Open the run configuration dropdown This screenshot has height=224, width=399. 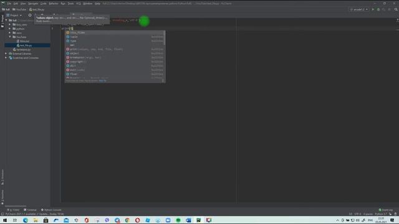[x=359, y=9]
